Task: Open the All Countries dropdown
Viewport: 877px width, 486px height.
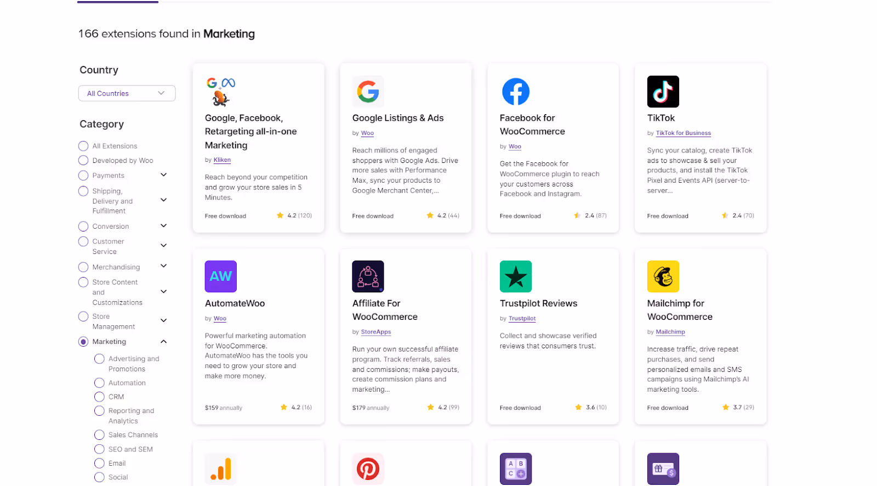Action: 127,93
